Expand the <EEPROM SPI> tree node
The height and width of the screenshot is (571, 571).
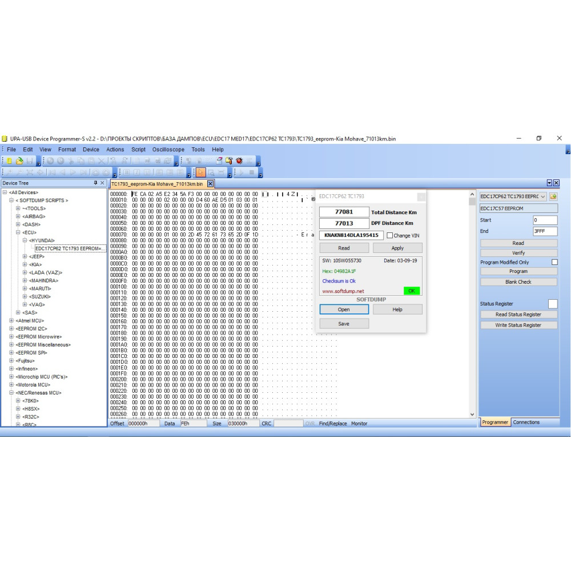click(11, 352)
